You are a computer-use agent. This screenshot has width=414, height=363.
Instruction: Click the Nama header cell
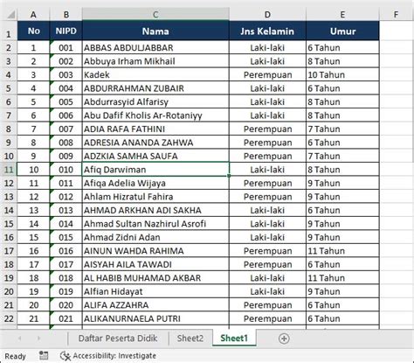pos(155,31)
